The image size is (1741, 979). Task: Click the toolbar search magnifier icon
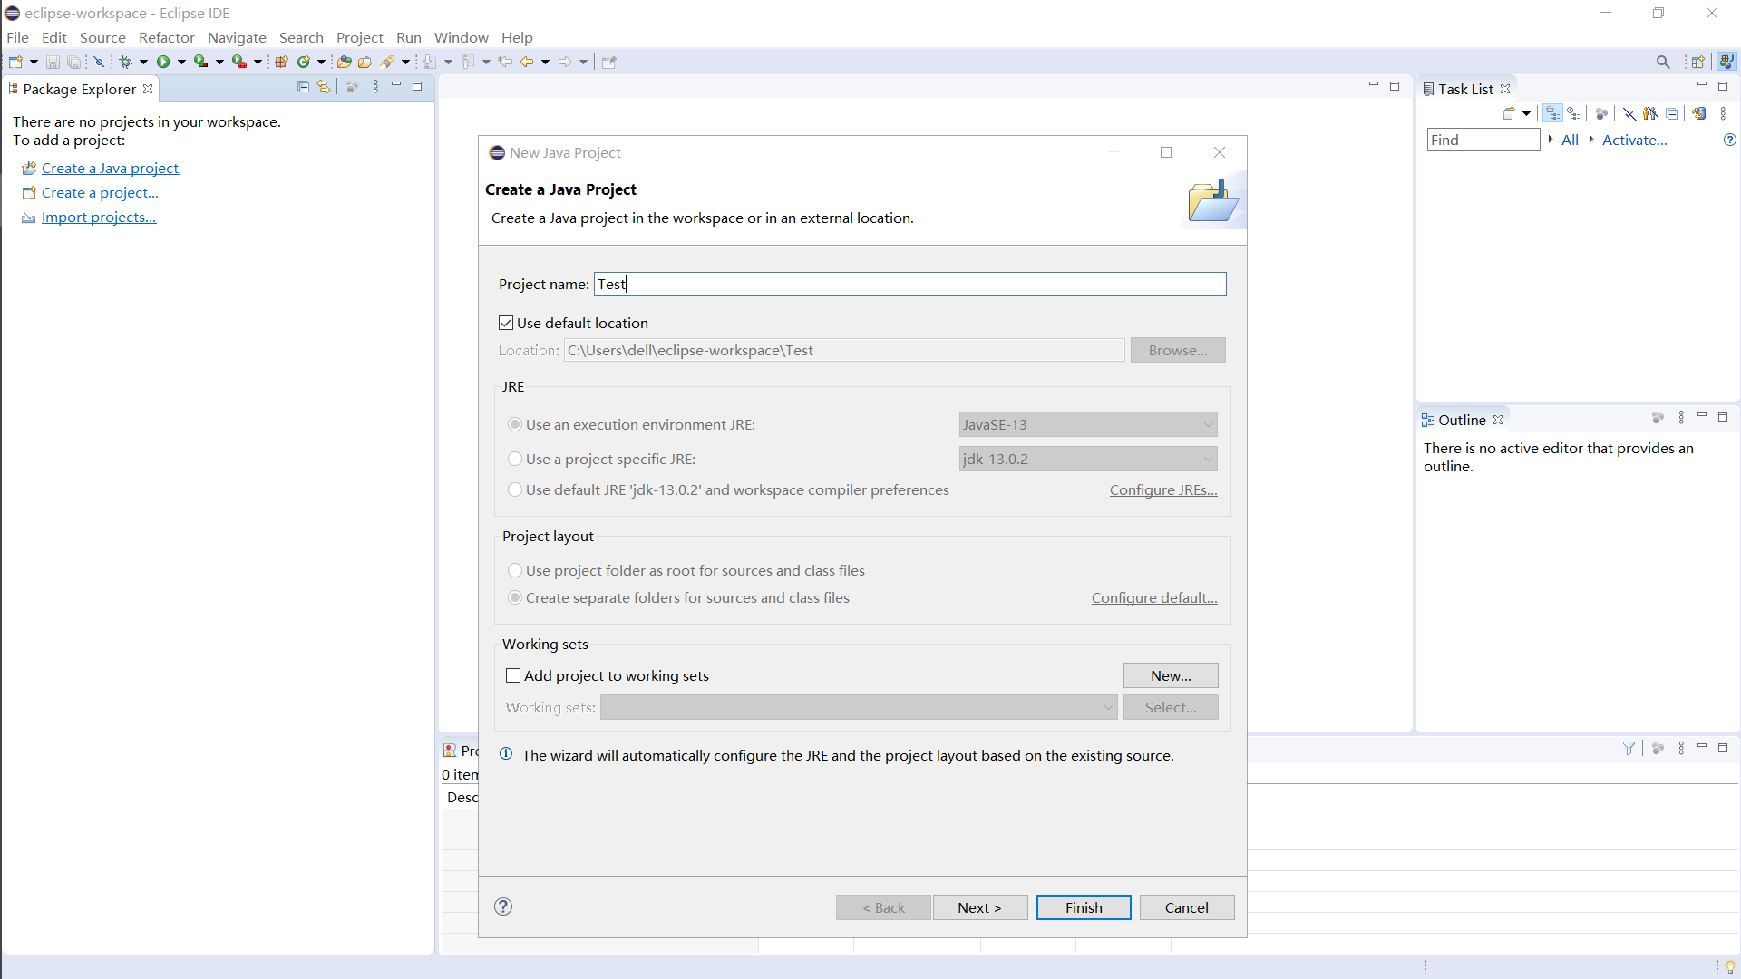[1662, 62]
